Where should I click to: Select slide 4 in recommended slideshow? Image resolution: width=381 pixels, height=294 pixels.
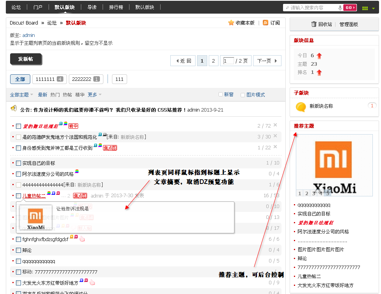[x=321, y=193]
